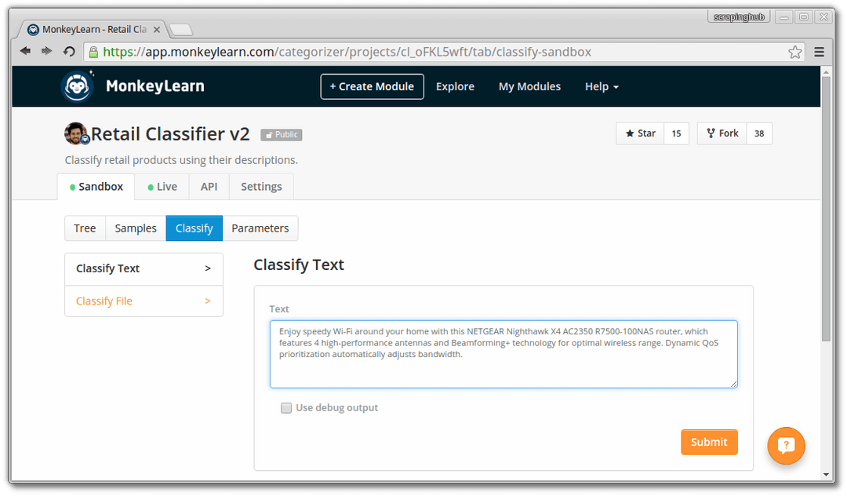This screenshot has height=496, width=847.
Task: Click the scrollbar down arrow
Action: pyautogui.click(x=826, y=474)
